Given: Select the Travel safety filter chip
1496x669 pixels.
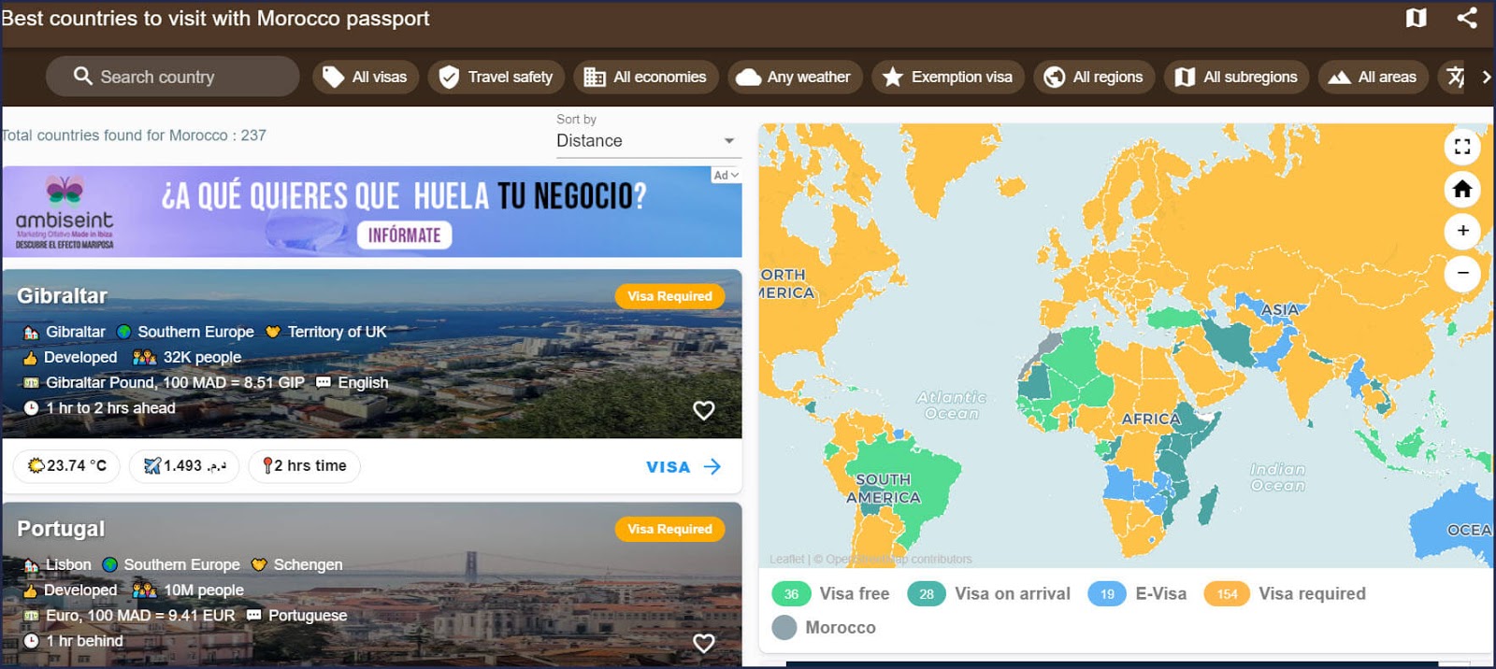Looking at the screenshot, I should point(496,77).
